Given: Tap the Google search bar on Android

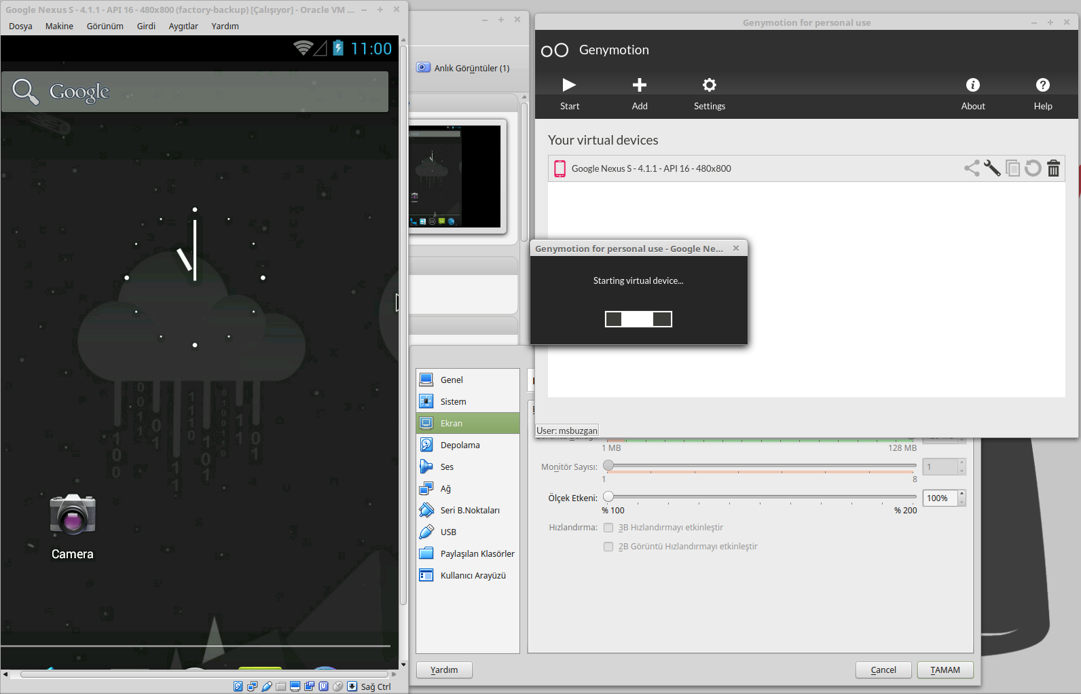Looking at the screenshot, I should tap(195, 92).
